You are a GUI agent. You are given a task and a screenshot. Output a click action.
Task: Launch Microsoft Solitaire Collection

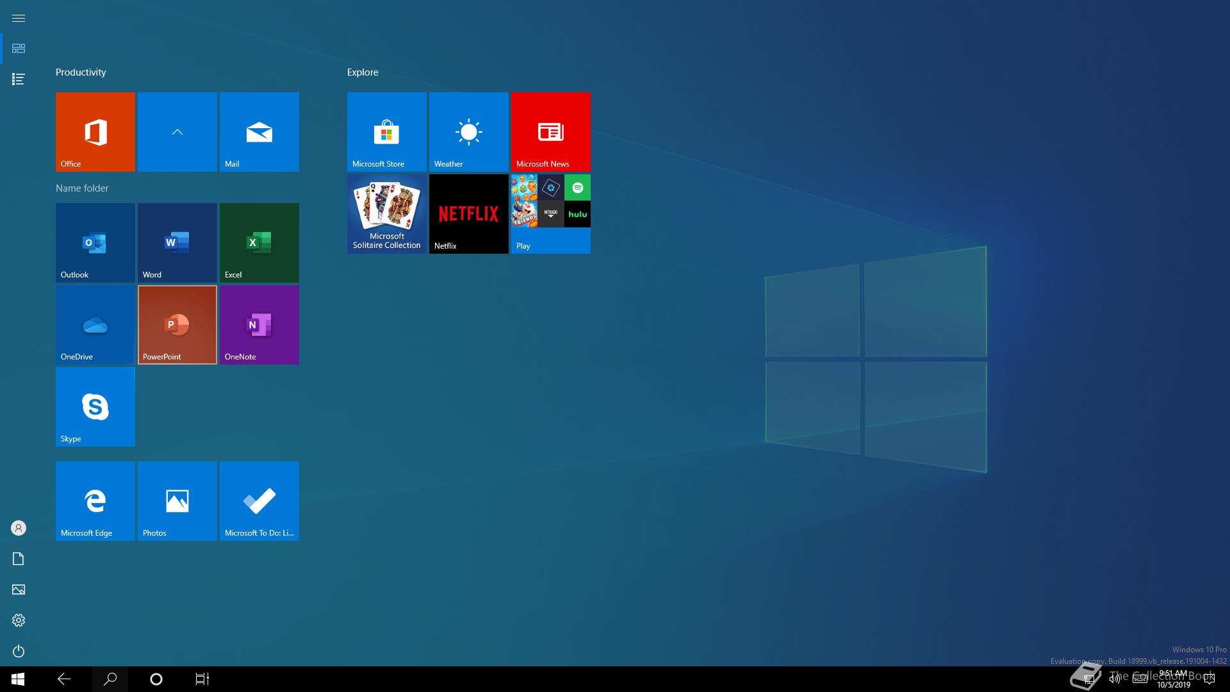(x=387, y=214)
